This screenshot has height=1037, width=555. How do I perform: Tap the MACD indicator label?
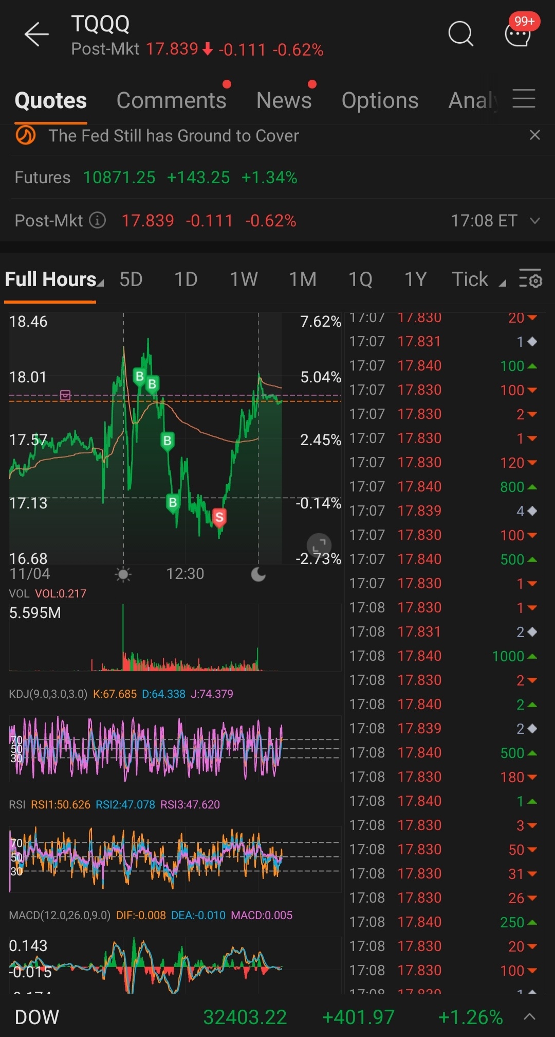tap(60, 915)
